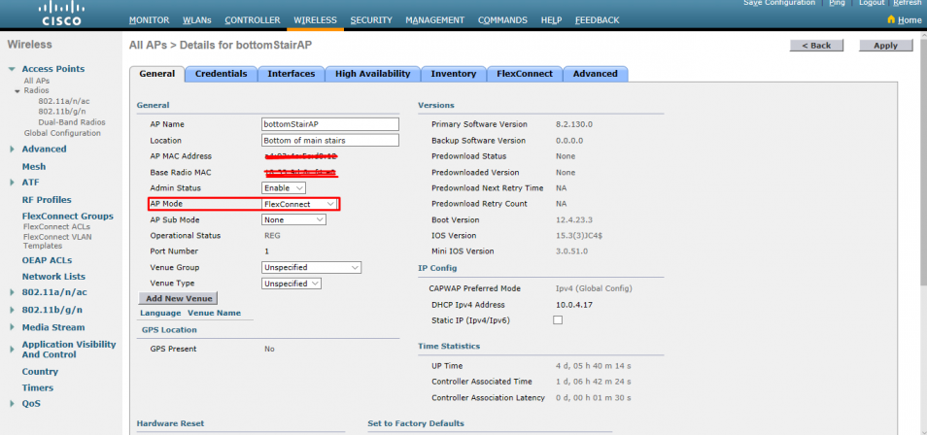This screenshot has width=927, height=435.
Task: Open the HELP menu
Action: [551, 20]
